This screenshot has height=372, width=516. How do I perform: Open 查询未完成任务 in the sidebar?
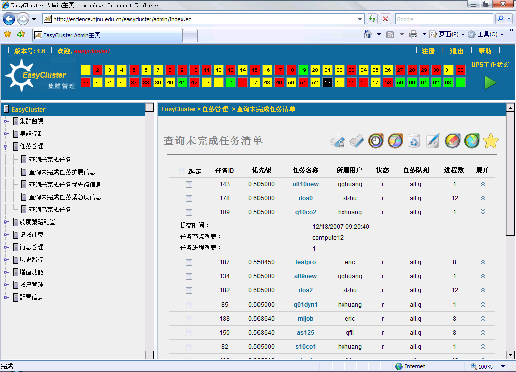point(50,160)
